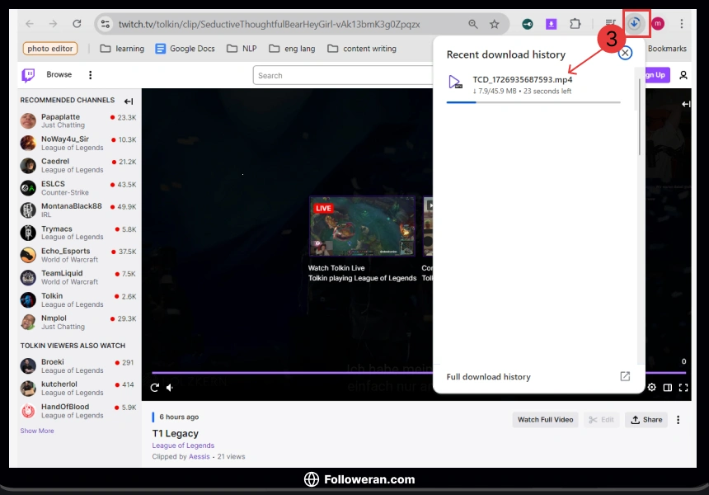Open full download history external link icon
709x495 pixels.
[625, 376]
